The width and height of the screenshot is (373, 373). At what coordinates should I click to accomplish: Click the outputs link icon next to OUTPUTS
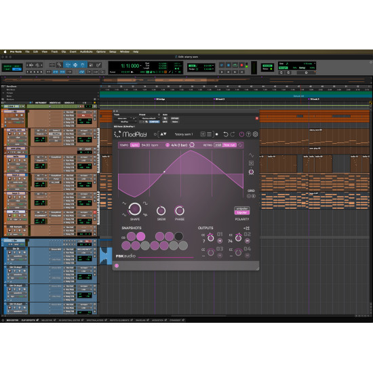(x=246, y=228)
